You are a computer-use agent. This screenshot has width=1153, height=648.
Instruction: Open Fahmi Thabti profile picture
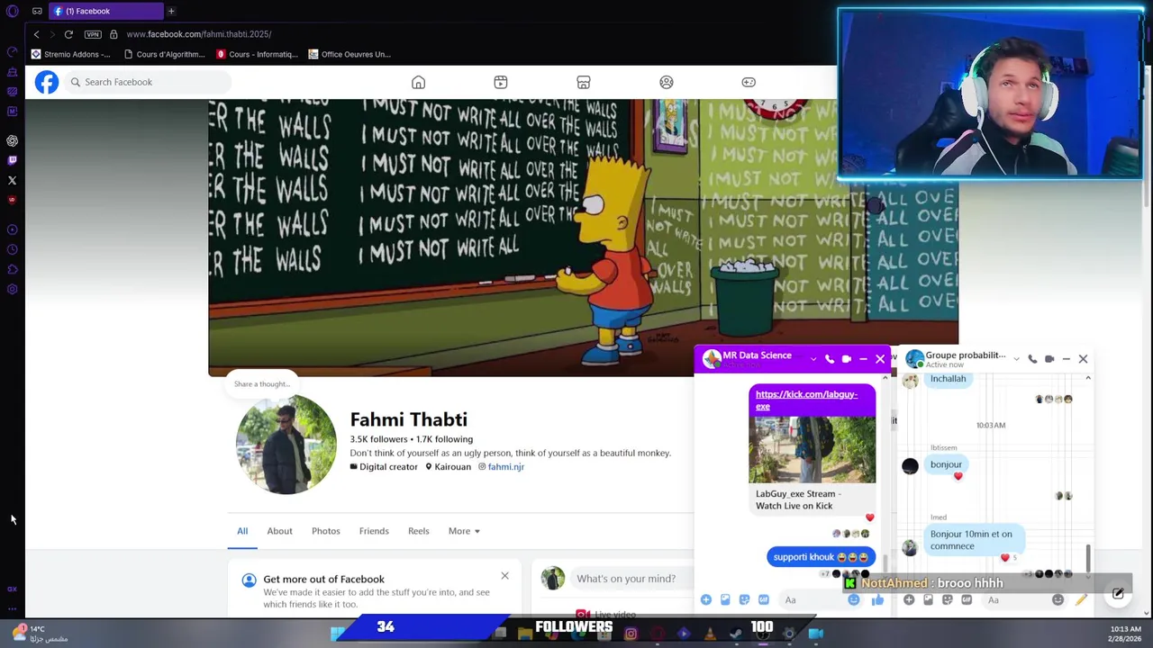click(x=286, y=444)
